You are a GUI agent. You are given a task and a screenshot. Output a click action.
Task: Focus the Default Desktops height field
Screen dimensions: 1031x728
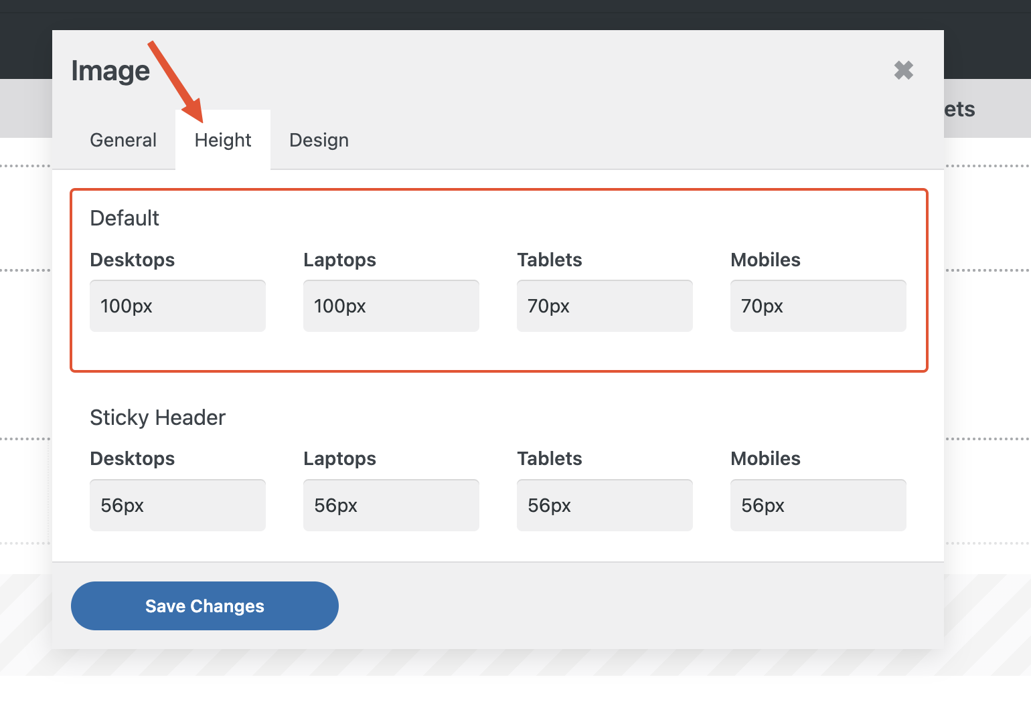pyautogui.click(x=177, y=306)
